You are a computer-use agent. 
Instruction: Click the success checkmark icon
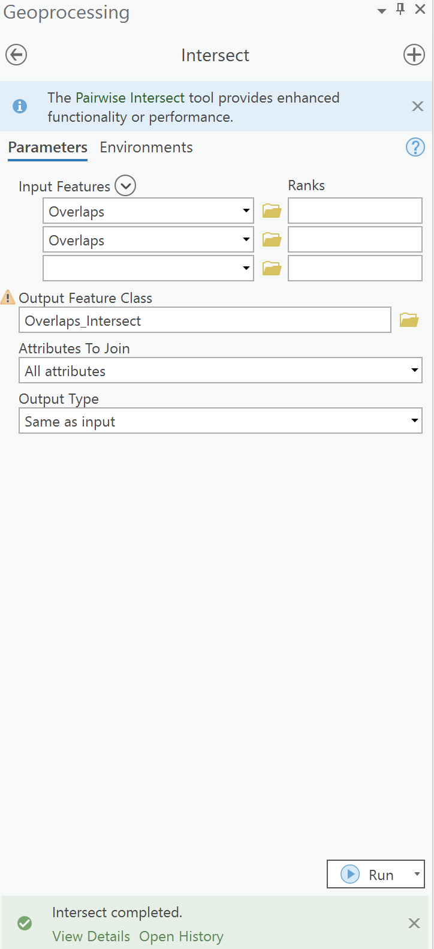[x=25, y=923]
